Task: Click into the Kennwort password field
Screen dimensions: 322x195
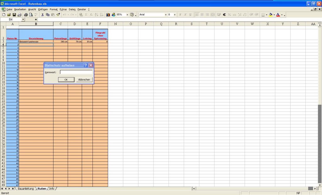Action: pyautogui.click(x=76, y=72)
